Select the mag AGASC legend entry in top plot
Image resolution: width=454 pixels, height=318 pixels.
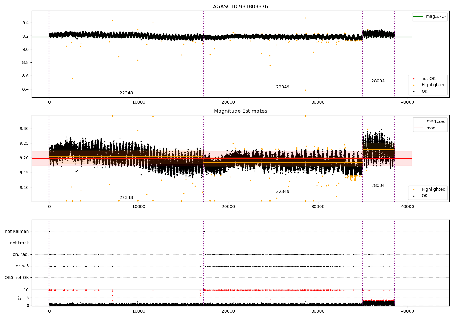[x=429, y=17]
